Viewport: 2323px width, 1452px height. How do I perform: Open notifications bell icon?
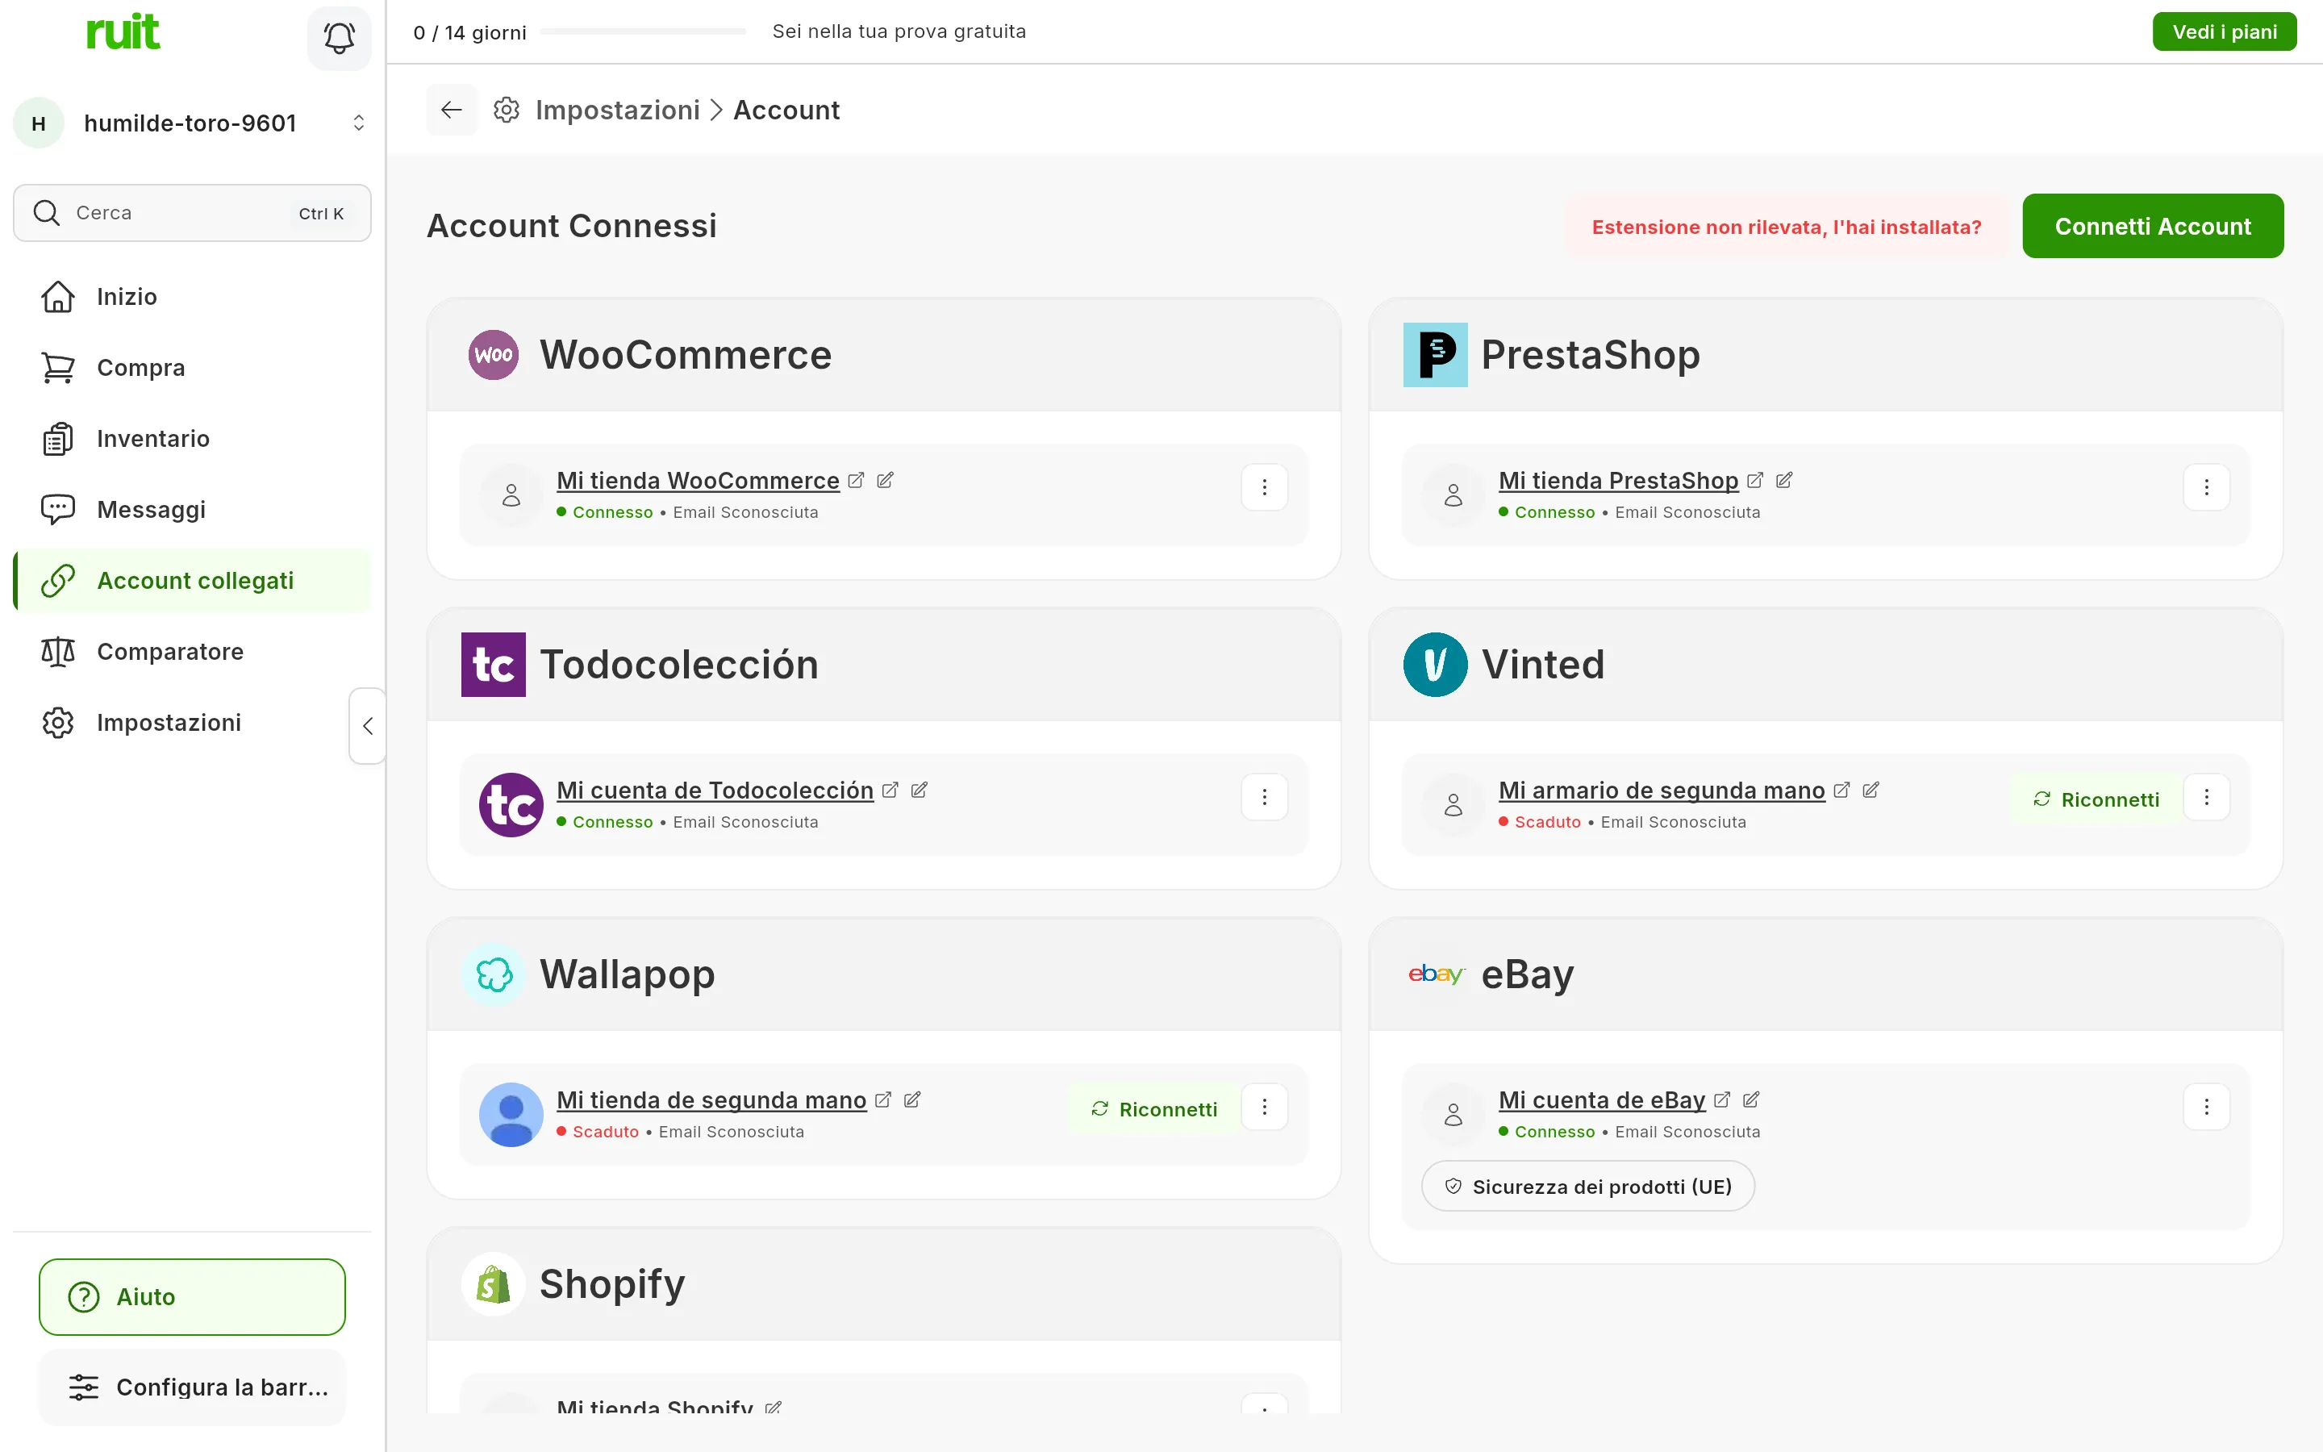point(339,37)
